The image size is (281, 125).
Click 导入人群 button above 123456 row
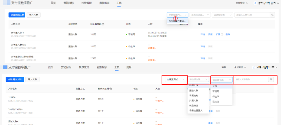[32, 79]
